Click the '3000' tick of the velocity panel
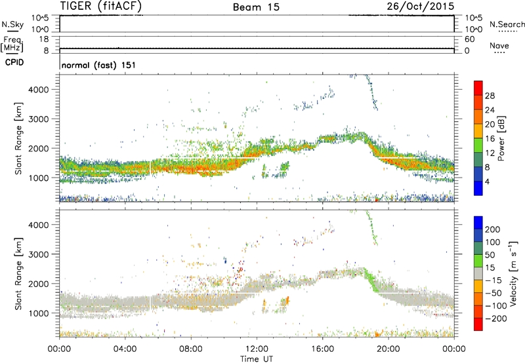Screen dimensions: 525x363 [x=39, y=254]
